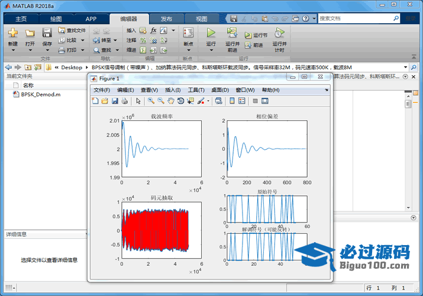Click the percent comment icon
This screenshot has width=423, height=296.
143,40
